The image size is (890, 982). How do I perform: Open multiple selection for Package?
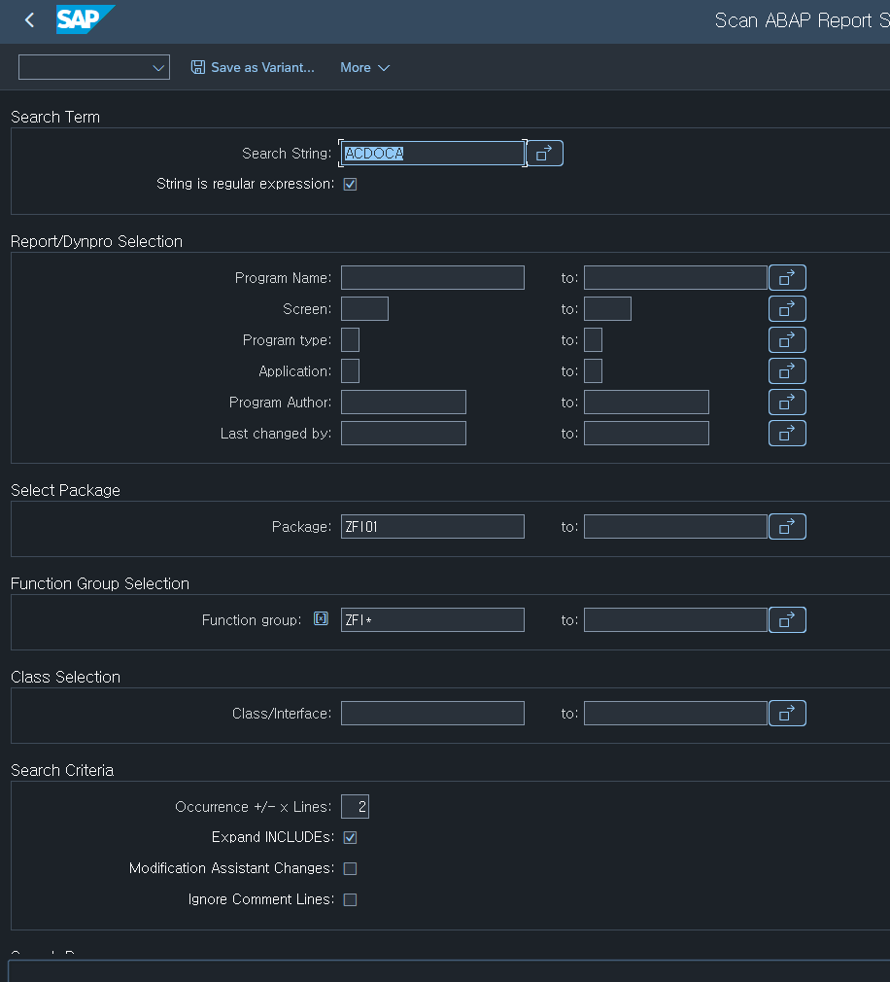pyautogui.click(x=787, y=527)
